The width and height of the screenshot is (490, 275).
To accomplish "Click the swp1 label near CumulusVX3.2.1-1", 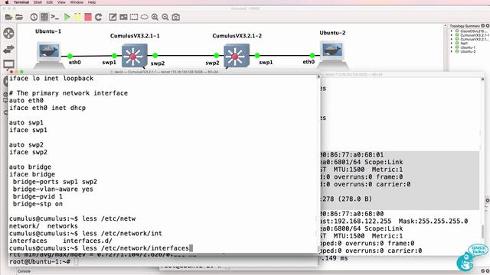I will click(109, 63).
